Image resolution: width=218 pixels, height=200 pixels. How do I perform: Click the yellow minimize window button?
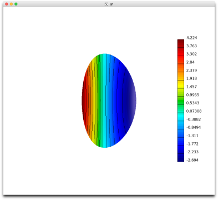pyautogui.click(x=11, y=4)
